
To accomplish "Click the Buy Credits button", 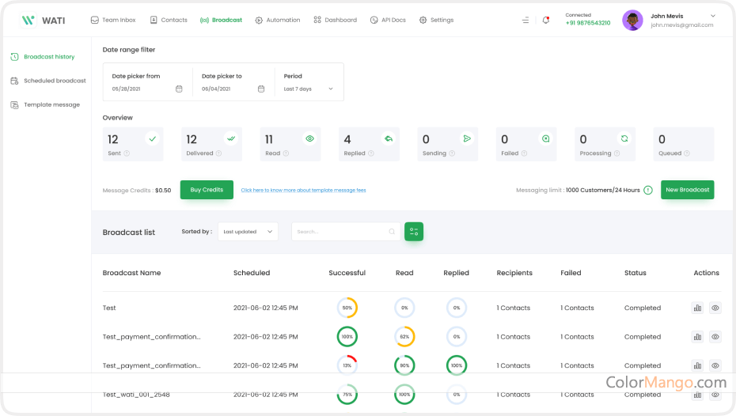I will [x=207, y=190].
